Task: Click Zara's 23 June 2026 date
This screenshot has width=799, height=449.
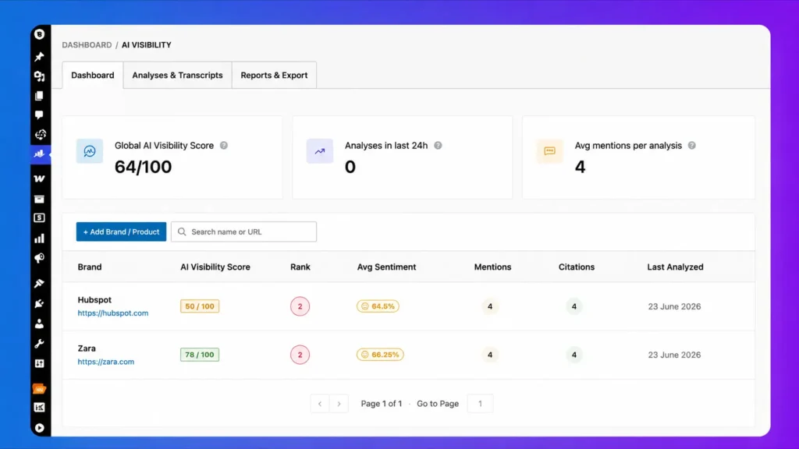Action: point(674,355)
